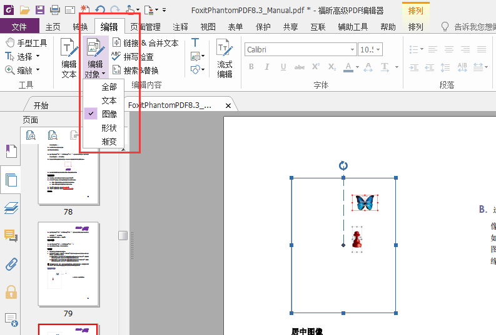
Task: Open the font color dropdown arrow
Action: tap(357, 67)
